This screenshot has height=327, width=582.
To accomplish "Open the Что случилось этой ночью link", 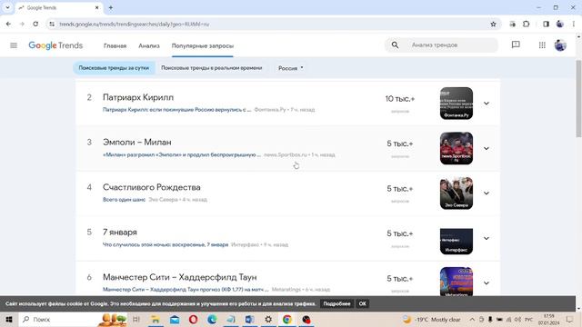I will [x=166, y=244].
